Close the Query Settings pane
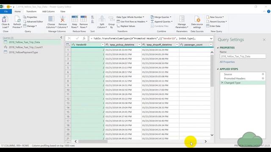The image size is (271, 152). point(264,40)
